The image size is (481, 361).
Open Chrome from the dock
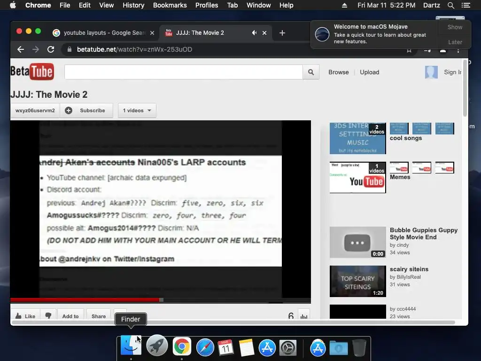[x=182, y=346]
